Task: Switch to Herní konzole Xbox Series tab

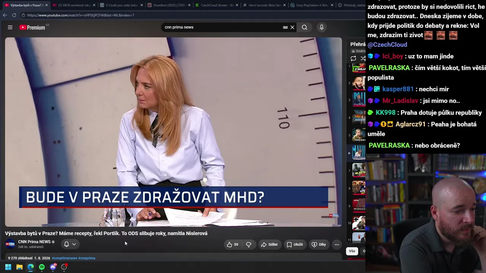Action: point(264,5)
